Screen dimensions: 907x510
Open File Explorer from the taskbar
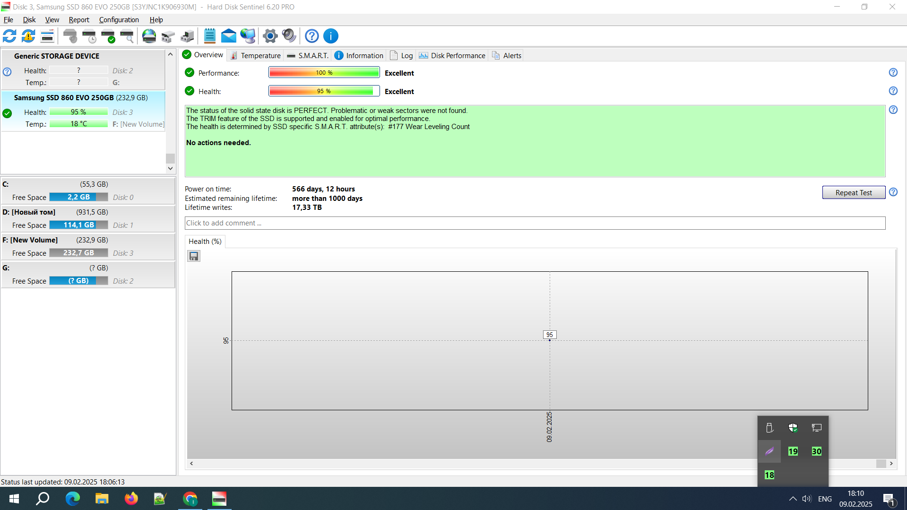[x=102, y=499]
